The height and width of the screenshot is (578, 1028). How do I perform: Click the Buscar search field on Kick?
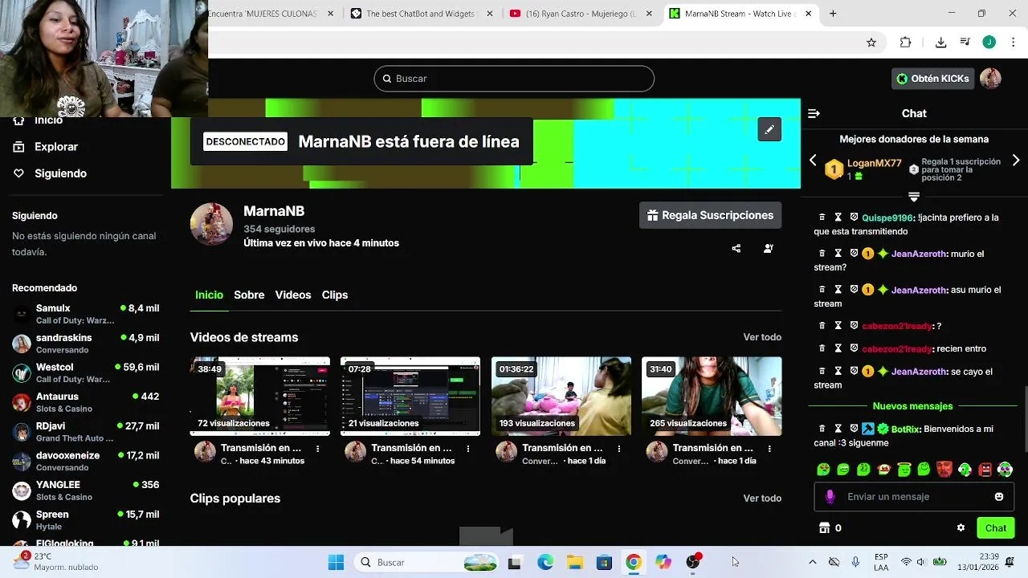(514, 79)
